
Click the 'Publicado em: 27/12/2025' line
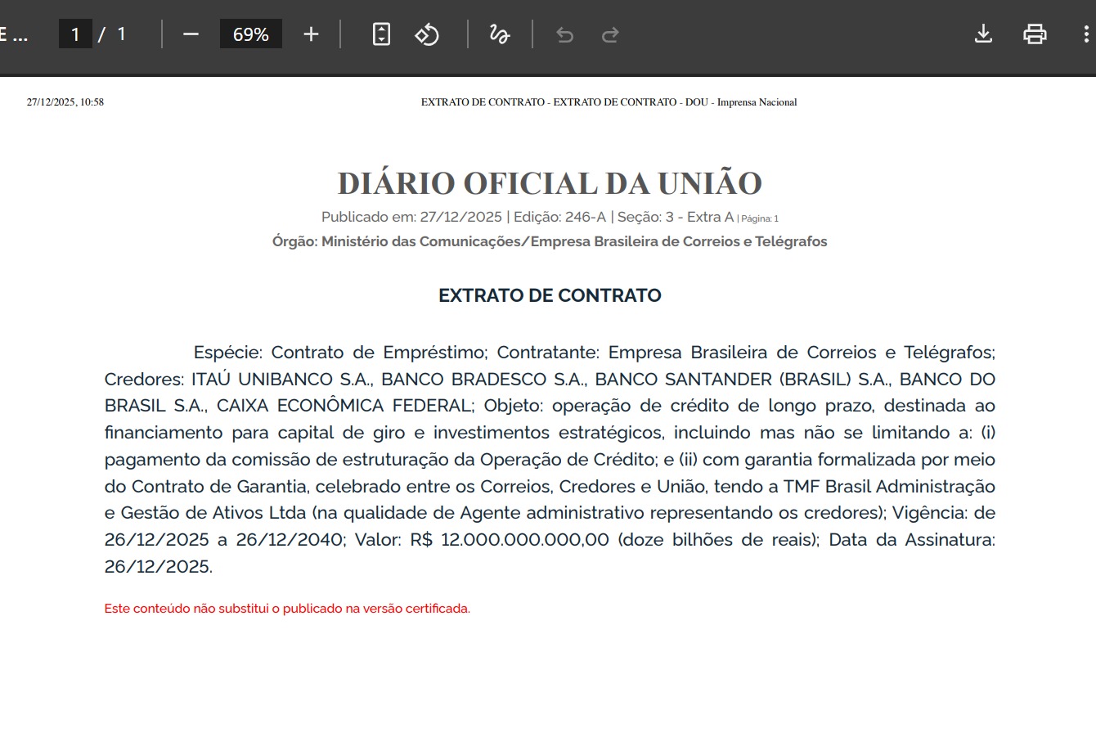(411, 217)
